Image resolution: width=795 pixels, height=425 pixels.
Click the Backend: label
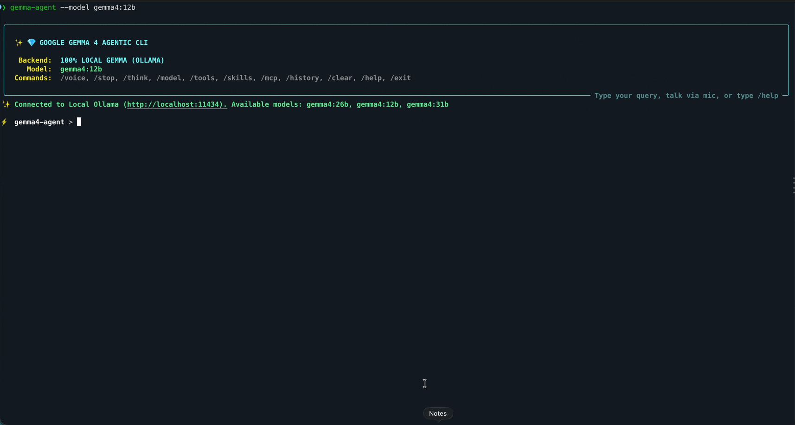click(x=35, y=60)
